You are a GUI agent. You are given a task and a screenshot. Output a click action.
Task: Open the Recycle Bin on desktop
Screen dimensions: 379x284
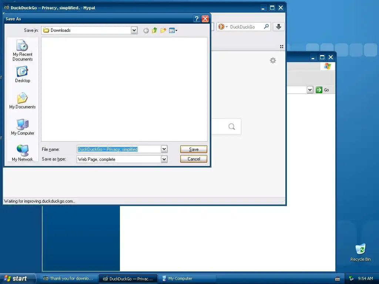pyautogui.click(x=360, y=252)
